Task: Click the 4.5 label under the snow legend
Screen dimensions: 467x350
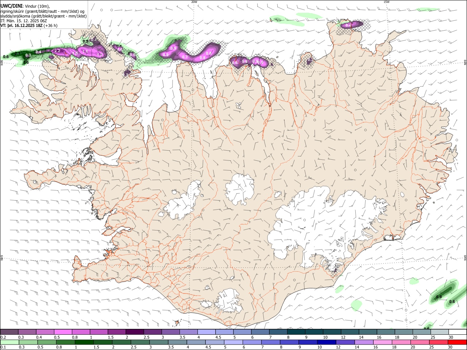Action: [x=218, y=337]
